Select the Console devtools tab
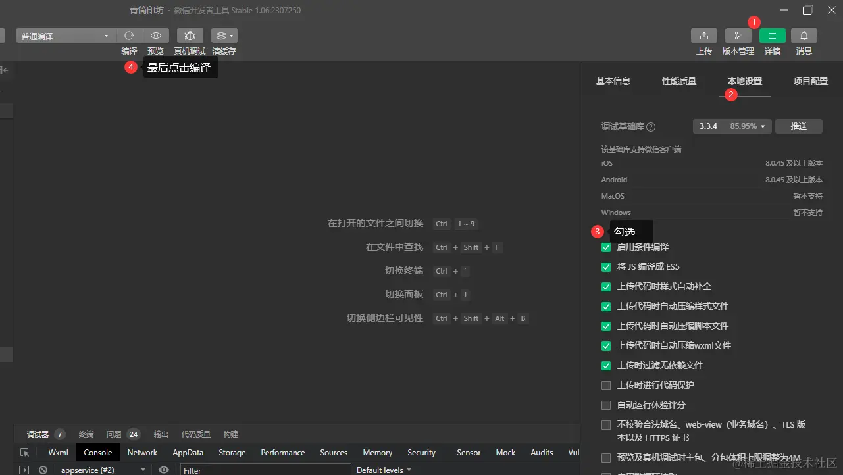 [98, 453]
